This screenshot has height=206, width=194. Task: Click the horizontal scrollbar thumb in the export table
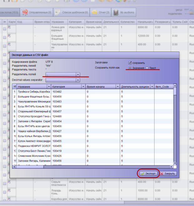click(x=30, y=167)
